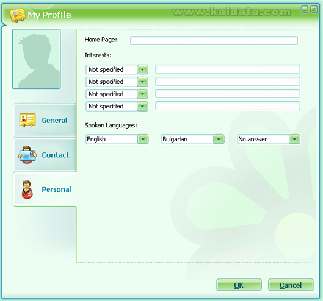This screenshot has width=323, height=301.
Task: Click the profile avatar picture
Action: (37, 59)
